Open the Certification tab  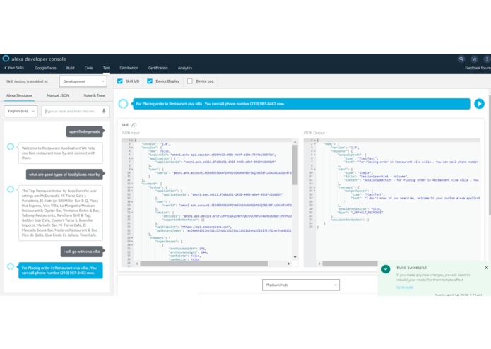tap(158, 68)
